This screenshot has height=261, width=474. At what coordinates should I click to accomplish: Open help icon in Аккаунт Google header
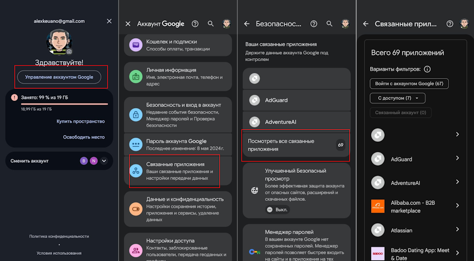195,23
